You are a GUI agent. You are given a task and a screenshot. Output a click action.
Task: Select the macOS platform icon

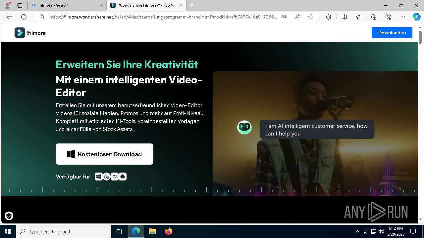click(x=106, y=177)
